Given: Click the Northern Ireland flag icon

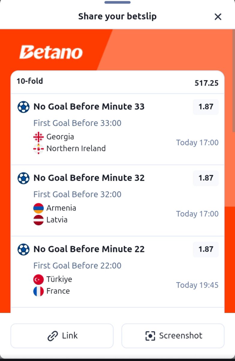Looking at the screenshot, I should [x=38, y=149].
